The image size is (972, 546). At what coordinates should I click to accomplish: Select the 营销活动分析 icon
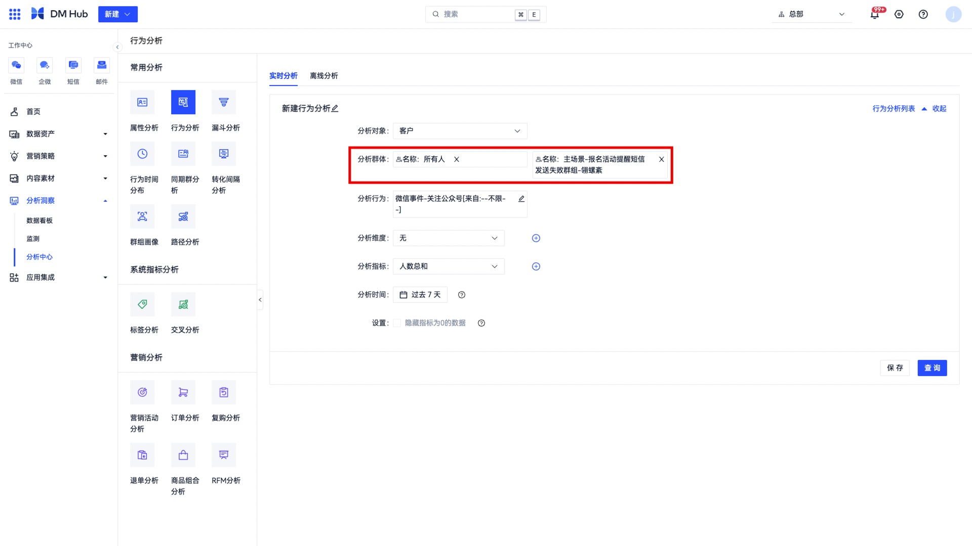(x=142, y=392)
